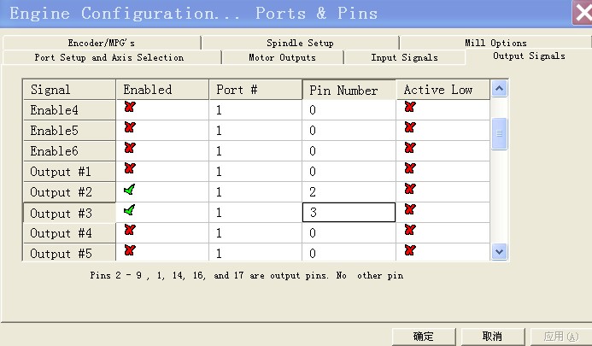Toggle Active Low for Output #1
This screenshot has height=346, width=592.
410,169
